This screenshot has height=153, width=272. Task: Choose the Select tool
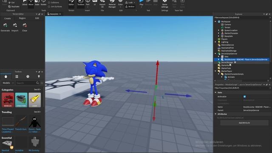click(x=25, y=3)
